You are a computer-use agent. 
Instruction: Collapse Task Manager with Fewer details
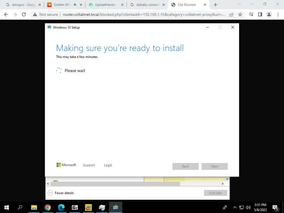[61, 193]
